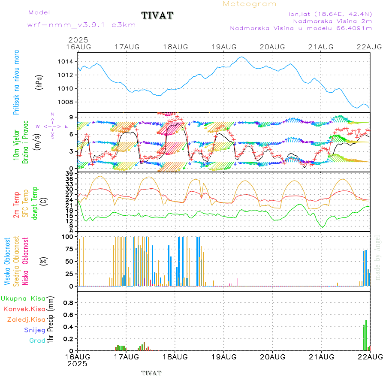
Task: Click the Niska Oblacnost axis label
Action: pos(25,261)
